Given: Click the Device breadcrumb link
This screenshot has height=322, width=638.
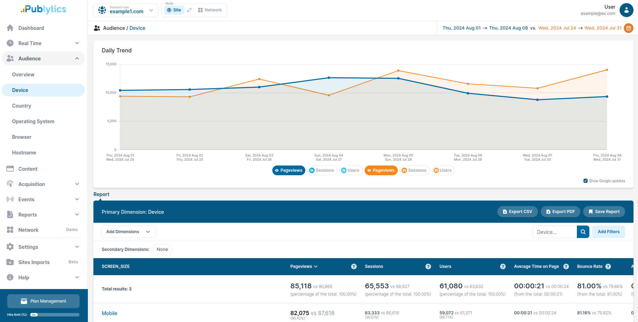Looking at the screenshot, I should 137,28.
